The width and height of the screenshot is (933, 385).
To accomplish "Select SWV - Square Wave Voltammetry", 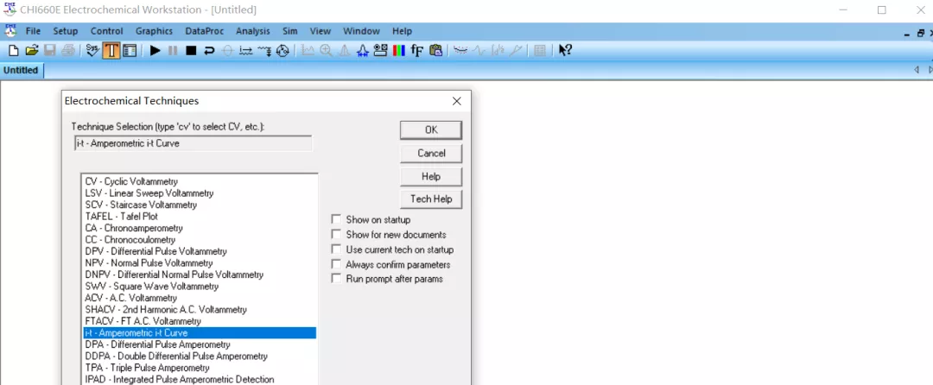I will 200,287.
